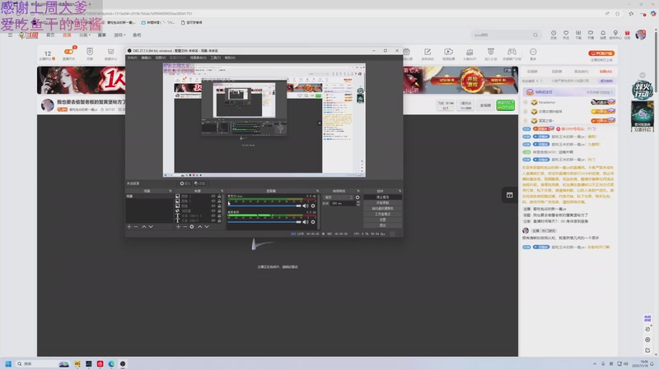The height and width of the screenshot is (370, 659).
Task: Open the 消息 bell icon in the Douyu header
Action: pos(603,35)
